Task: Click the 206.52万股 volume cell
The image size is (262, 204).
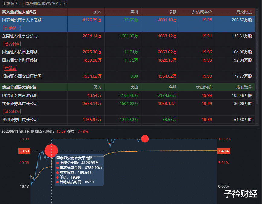Action: pos(242,20)
